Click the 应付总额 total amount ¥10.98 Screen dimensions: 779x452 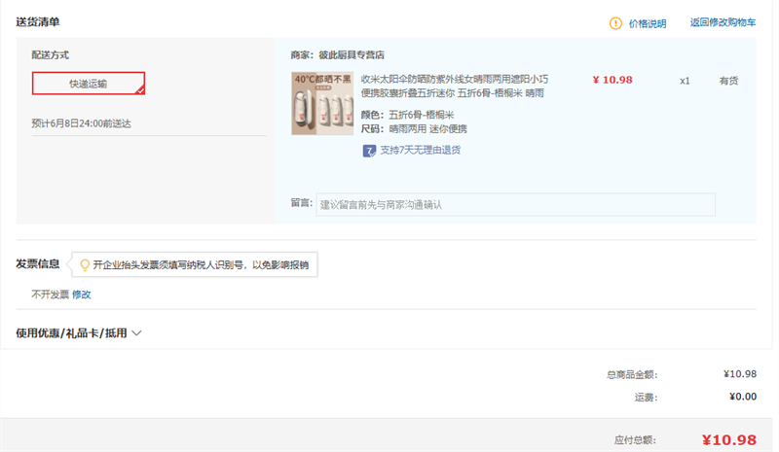pos(728,439)
